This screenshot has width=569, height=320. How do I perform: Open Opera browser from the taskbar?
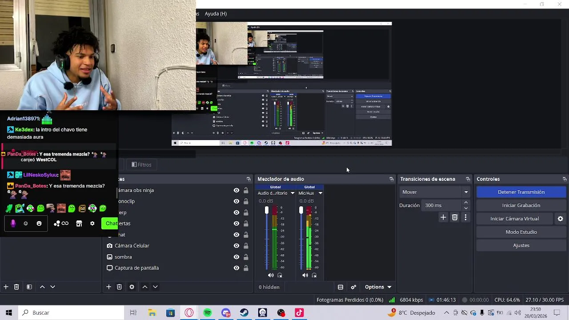click(189, 313)
